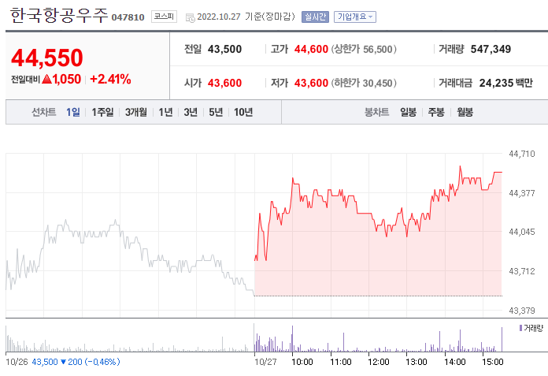Click the 코스피 market badge
The image size is (548, 376).
coord(164,17)
